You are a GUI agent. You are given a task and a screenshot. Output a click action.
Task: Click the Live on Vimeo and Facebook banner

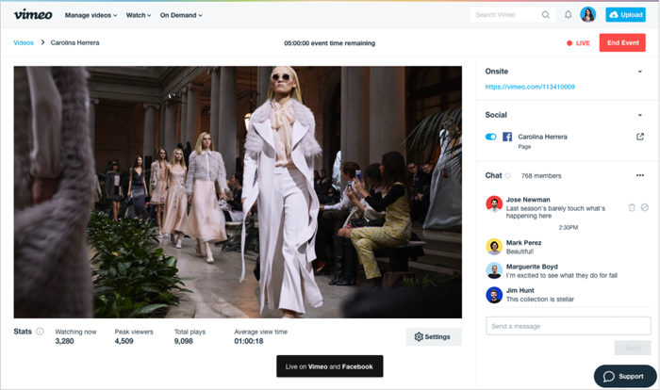pyautogui.click(x=330, y=366)
